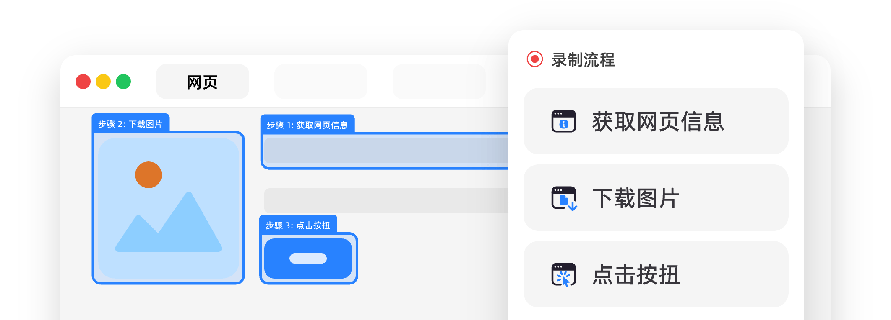
Task: Click the orange sun in the image
Action: [x=148, y=175]
